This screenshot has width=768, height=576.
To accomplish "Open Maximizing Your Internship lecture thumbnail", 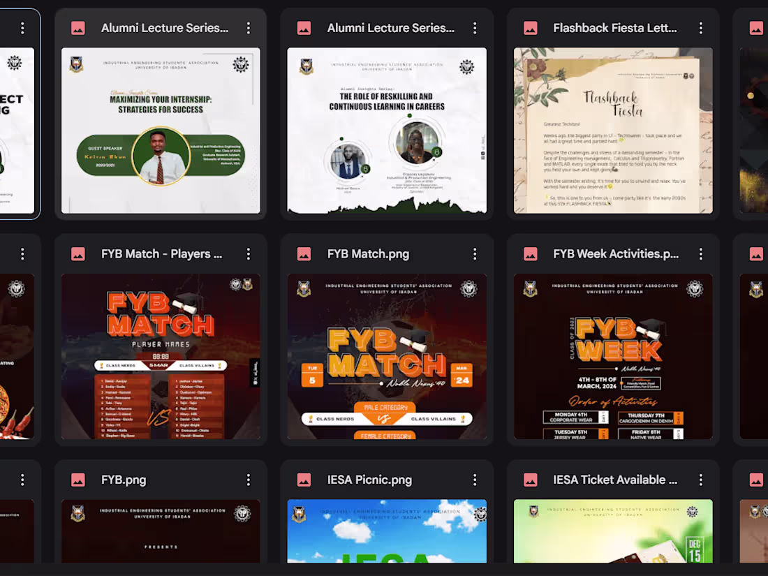I will 161,131.
